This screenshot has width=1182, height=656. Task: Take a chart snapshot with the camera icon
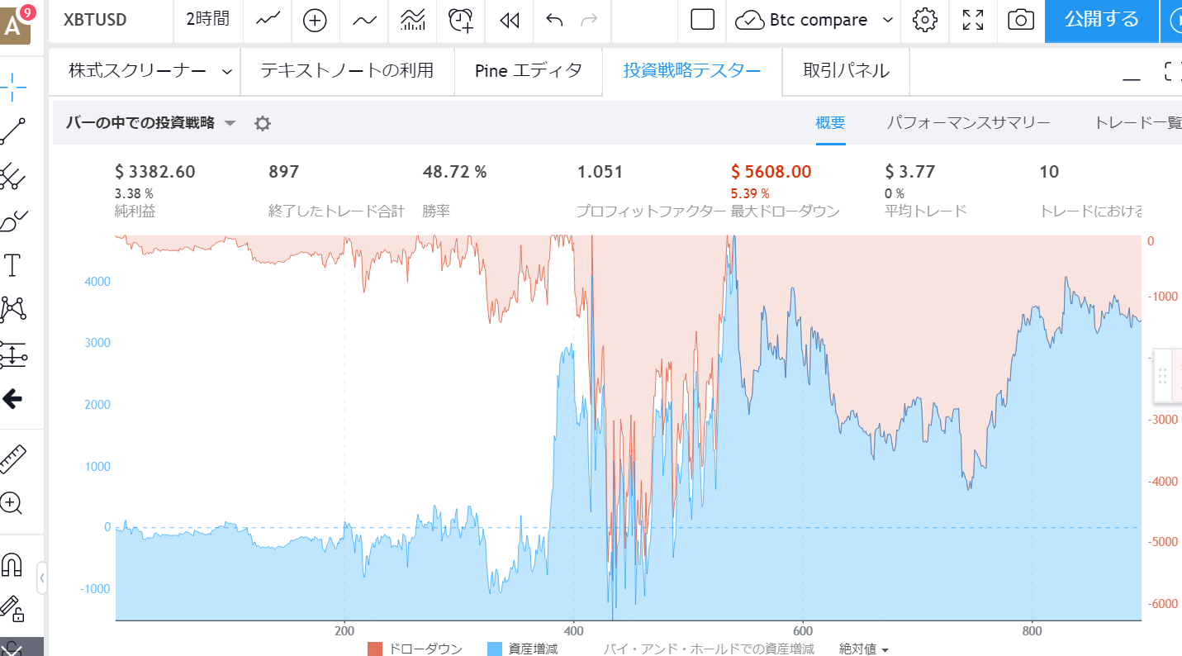pos(1021,21)
